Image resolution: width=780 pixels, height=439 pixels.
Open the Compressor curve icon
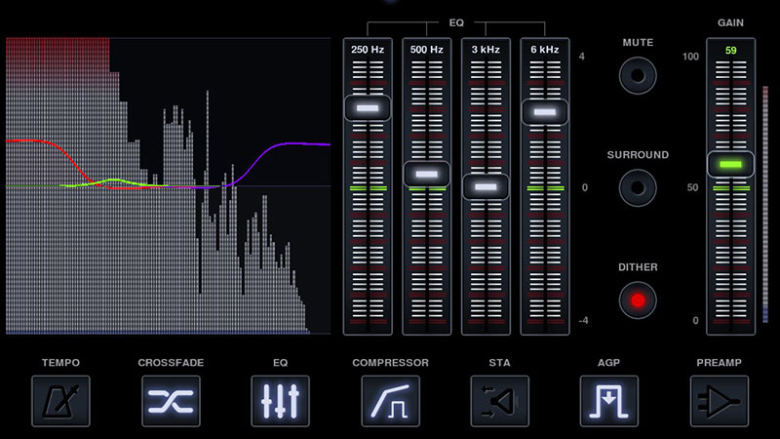(390, 401)
